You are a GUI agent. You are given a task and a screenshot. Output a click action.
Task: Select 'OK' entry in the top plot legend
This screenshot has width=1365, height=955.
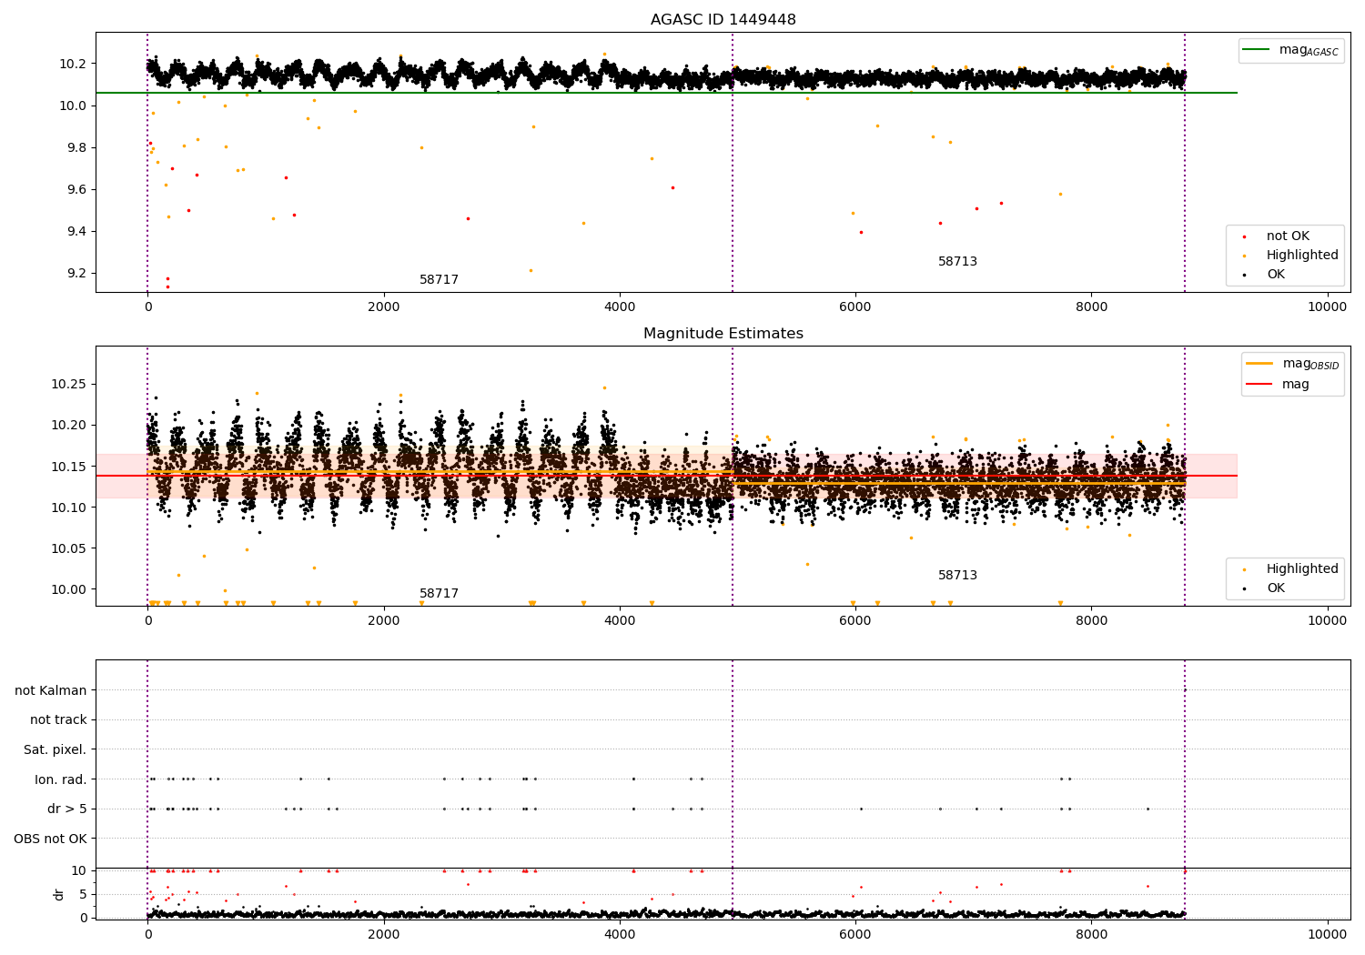[x=1276, y=275]
